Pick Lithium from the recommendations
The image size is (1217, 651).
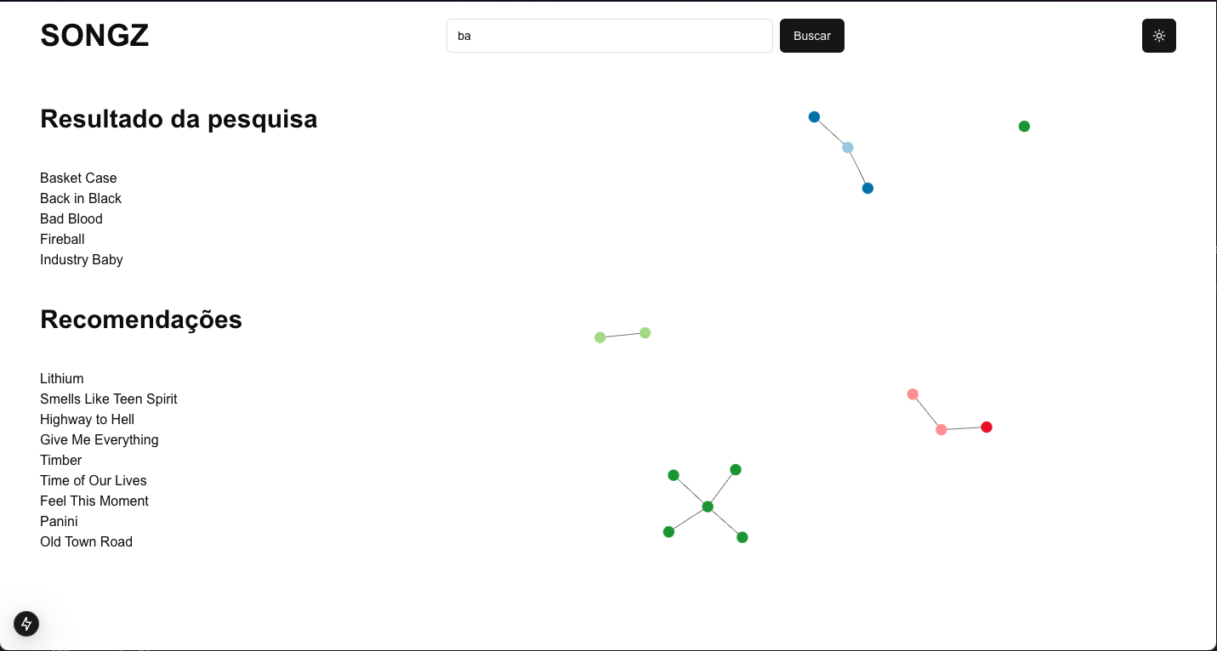62,378
